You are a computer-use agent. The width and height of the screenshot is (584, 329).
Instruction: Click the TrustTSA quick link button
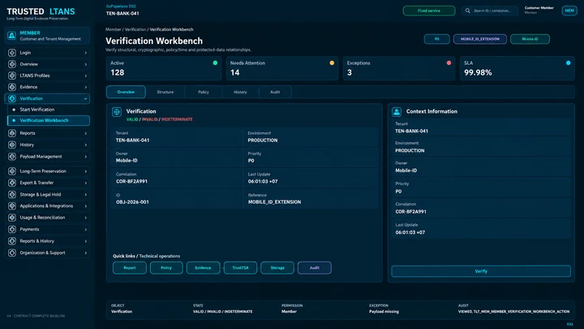240,268
